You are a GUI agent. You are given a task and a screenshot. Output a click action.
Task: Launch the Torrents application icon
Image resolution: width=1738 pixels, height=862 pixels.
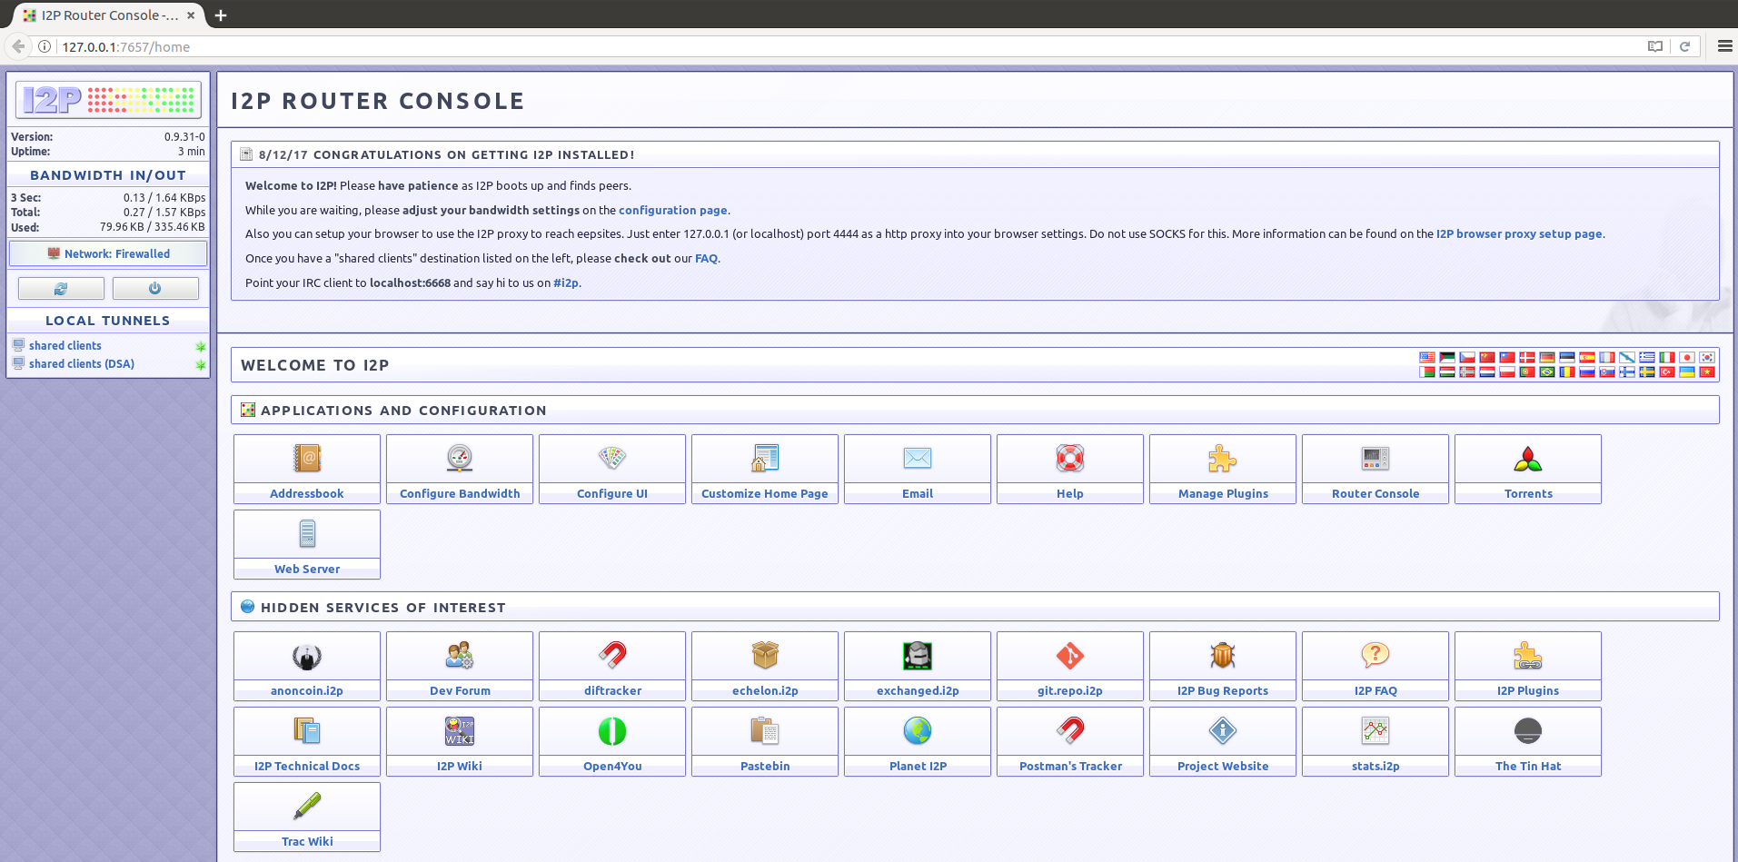tap(1527, 459)
